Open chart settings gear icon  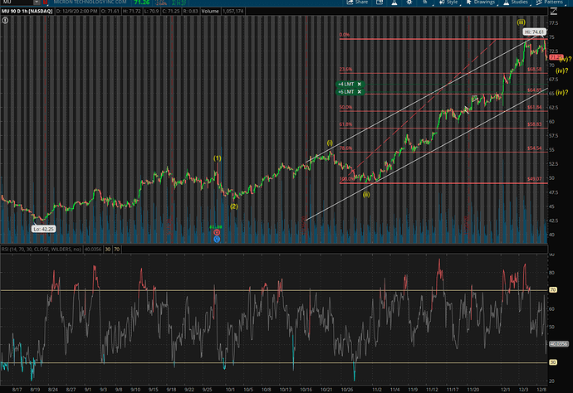pos(409,2)
